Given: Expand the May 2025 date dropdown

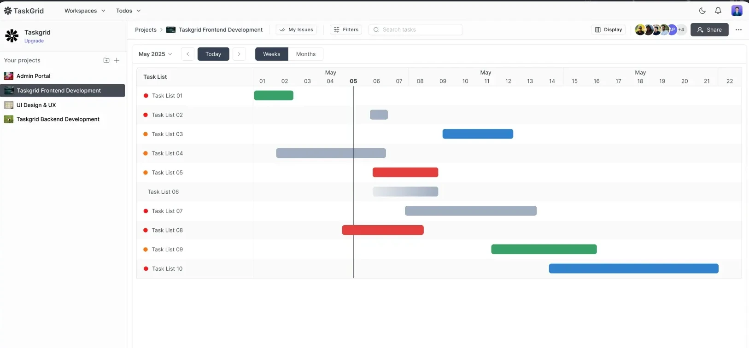Looking at the screenshot, I should click(156, 54).
